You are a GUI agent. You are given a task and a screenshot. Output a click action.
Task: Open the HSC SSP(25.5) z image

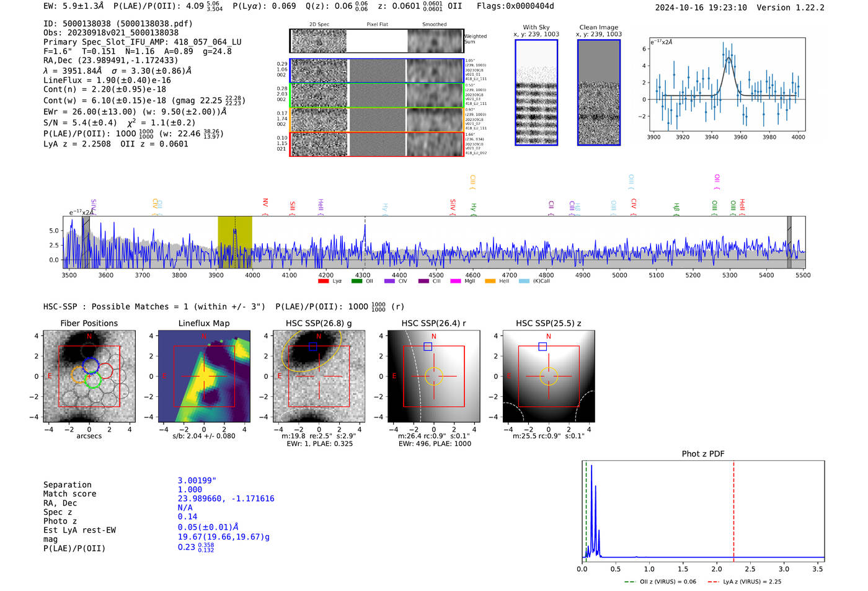[548, 376]
